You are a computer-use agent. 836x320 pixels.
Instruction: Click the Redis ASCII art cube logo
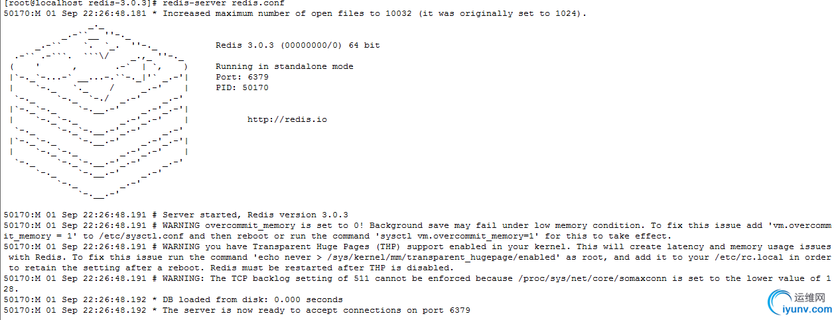[x=100, y=111]
